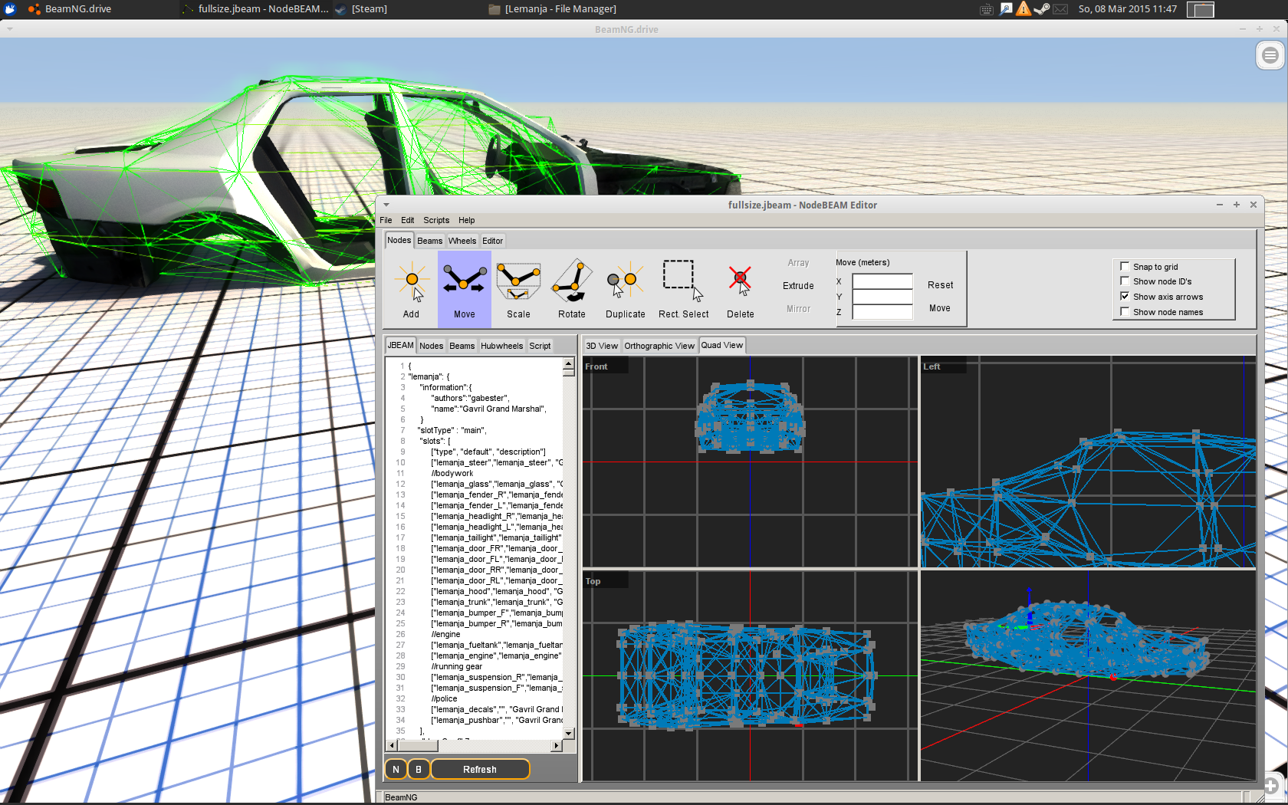Open the keyboard tray icon
Viewport: 1288px width, 805px height.
(x=987, y=9)
